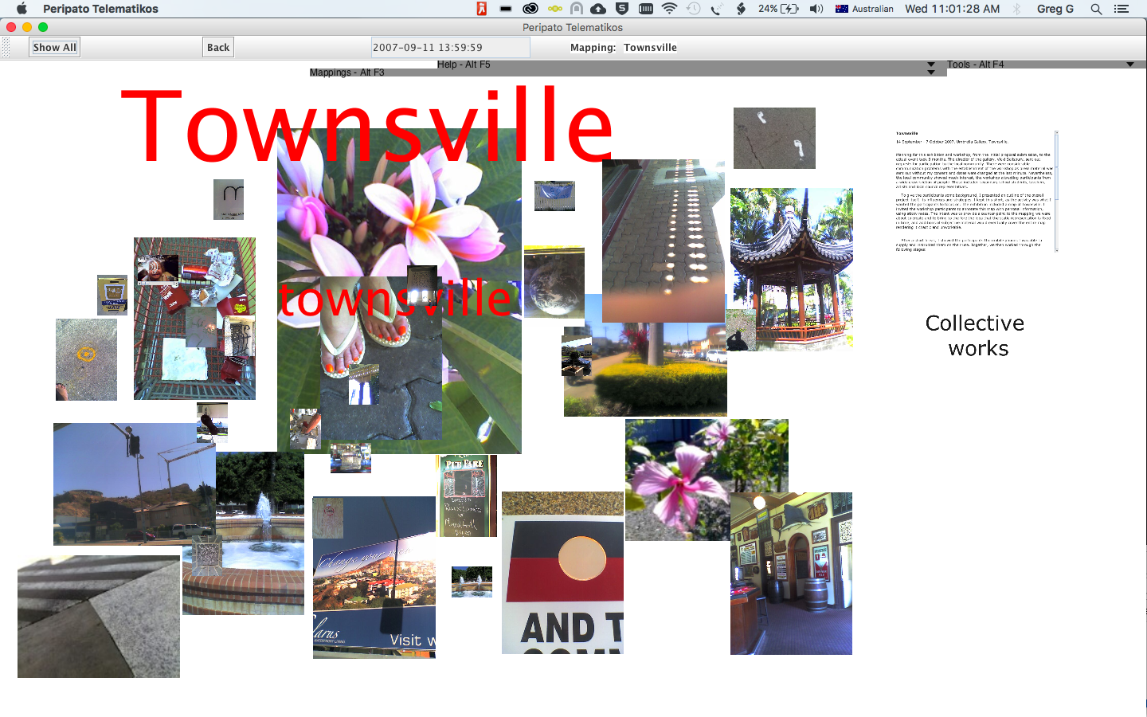Image resolution: width=1147 pixels, height=717 pixels.
Task: Open the Apple menu
Action: (22, 9)
